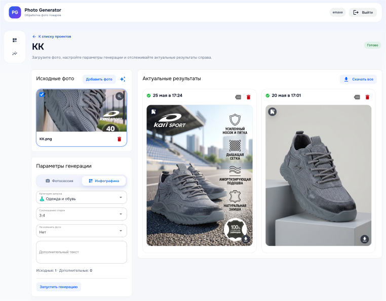Uncheck the KK.png source photo checkbox
Viewport: 386px width, 301px height.
(x=42, y=95)
